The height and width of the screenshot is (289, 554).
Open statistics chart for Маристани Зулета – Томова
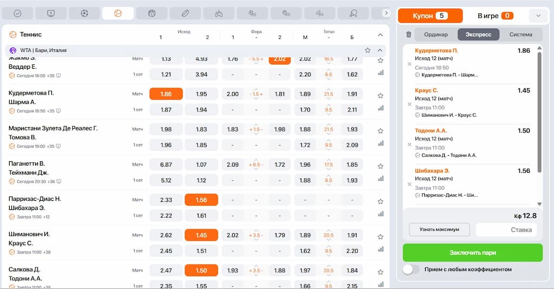point(380,143)
